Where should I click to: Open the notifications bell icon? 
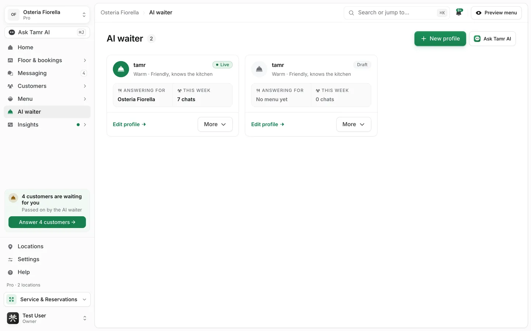[459, 13]
